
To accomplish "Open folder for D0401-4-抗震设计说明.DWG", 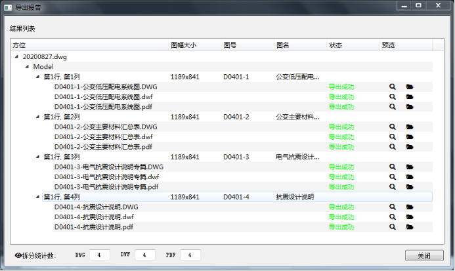I will 410,207.
